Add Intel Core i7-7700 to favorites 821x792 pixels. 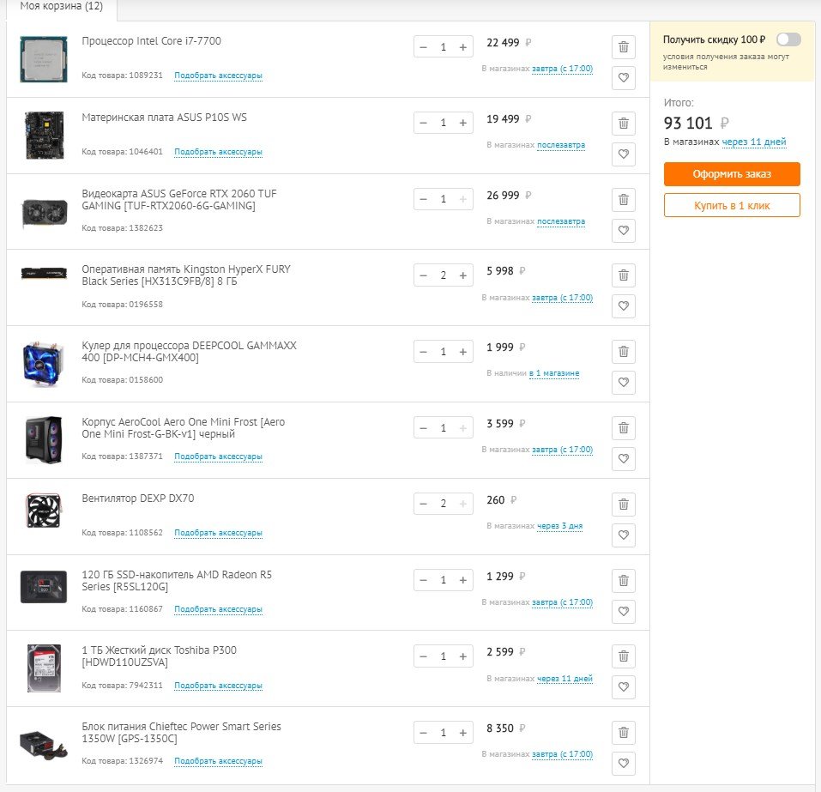pos(623,78)
